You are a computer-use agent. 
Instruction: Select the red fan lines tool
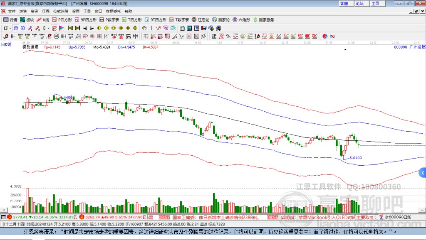pos(153,36)
